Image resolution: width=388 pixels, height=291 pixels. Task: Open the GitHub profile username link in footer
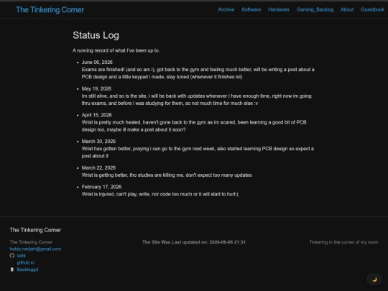point(22,256)
